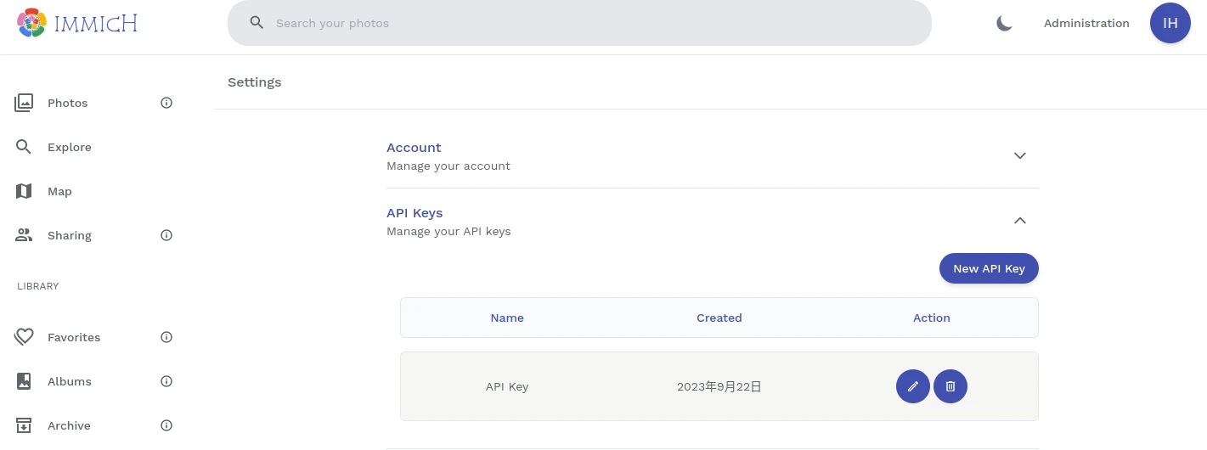Open the Archive box icon
The height and width of the screenshot is (450, 1207).
point(24,425)
